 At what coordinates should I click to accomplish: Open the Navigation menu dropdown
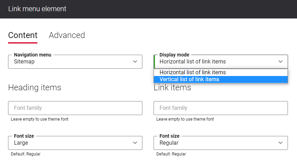click(x=75, y=62)
